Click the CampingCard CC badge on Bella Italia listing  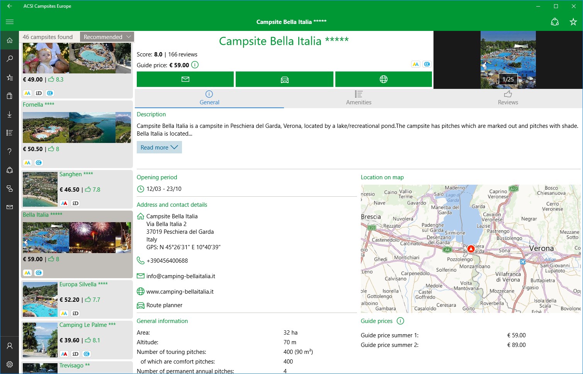coord(39,272)
